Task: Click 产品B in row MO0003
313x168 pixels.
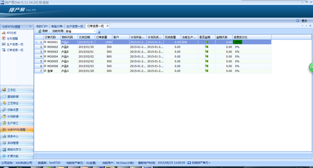Action: click(x=69, y=52)
